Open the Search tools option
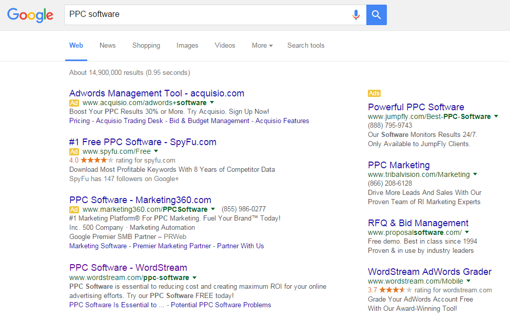 click(x=306, y=46)
